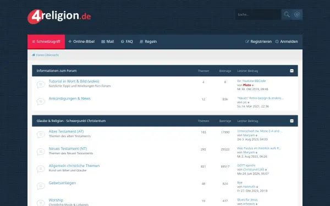Image resolution: width=330 pixels, height=206 pixels.
Task: View latest post icon after Christian41285
Action: point(266,170)
